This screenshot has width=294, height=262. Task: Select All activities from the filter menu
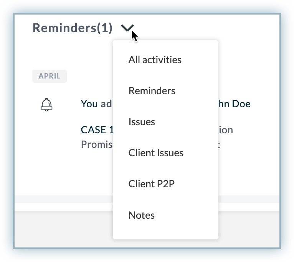155,60
